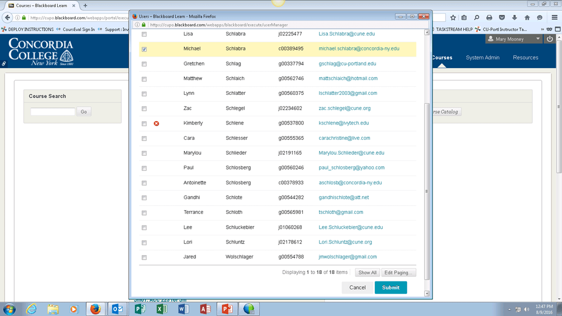Open the Firefox hamburger menu
This screenshot has width=562, height=316.
tap(554, 18)
